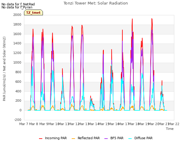The width and height of the screenshot is (192, 144).
Task: Click the 1400 y-axis tick label
Action: 17,43
